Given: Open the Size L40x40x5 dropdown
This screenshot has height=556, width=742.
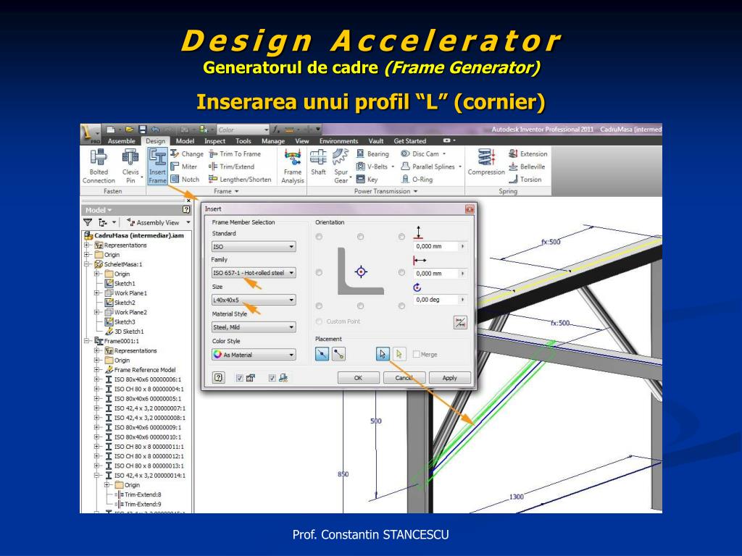Looking at the screenshot, I should [254, 300].
